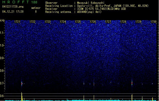Click the HROFFT title text
The image size is (159, 101).
pos(16,2)
